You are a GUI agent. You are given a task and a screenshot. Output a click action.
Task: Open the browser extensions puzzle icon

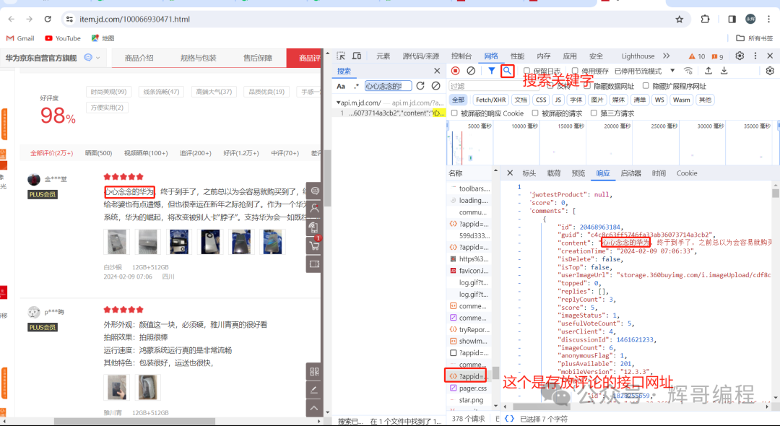tap(705, 19)
